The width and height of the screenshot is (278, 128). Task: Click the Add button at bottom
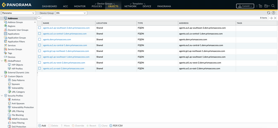point(42,126)
